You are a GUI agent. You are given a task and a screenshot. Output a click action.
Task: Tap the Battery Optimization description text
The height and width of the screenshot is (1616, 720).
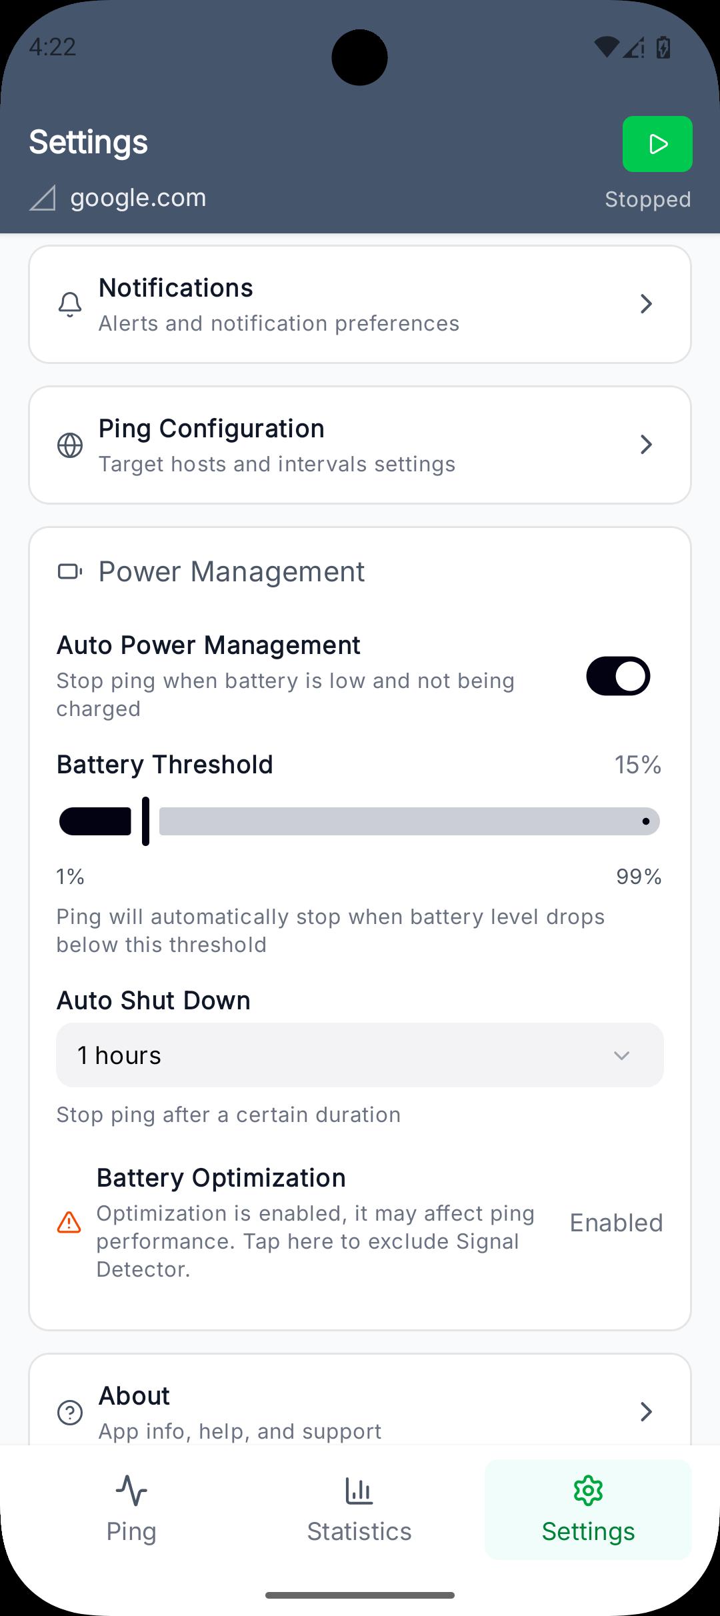pyautogui.click(x=315, y=1241)
